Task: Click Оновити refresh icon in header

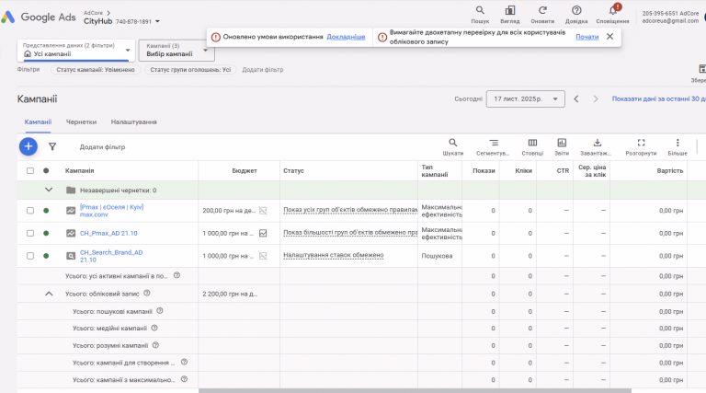Action: tap(542, 11)
